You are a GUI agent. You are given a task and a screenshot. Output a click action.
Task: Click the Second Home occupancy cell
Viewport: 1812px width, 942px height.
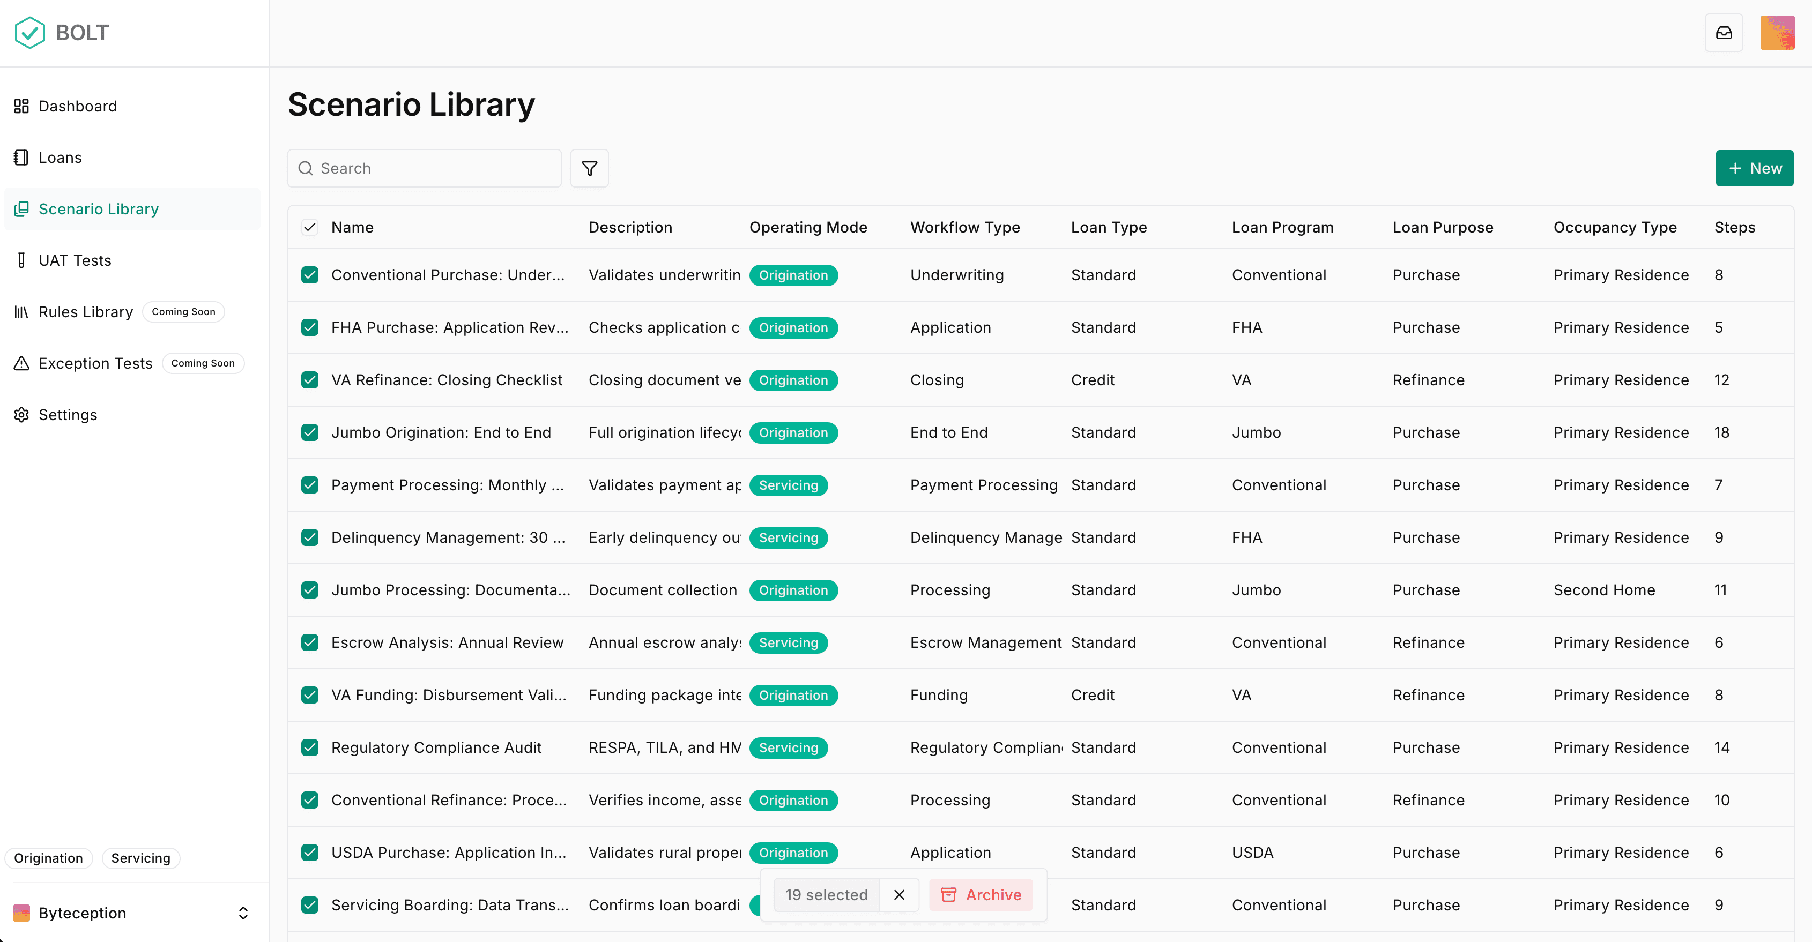(1604, 590)
